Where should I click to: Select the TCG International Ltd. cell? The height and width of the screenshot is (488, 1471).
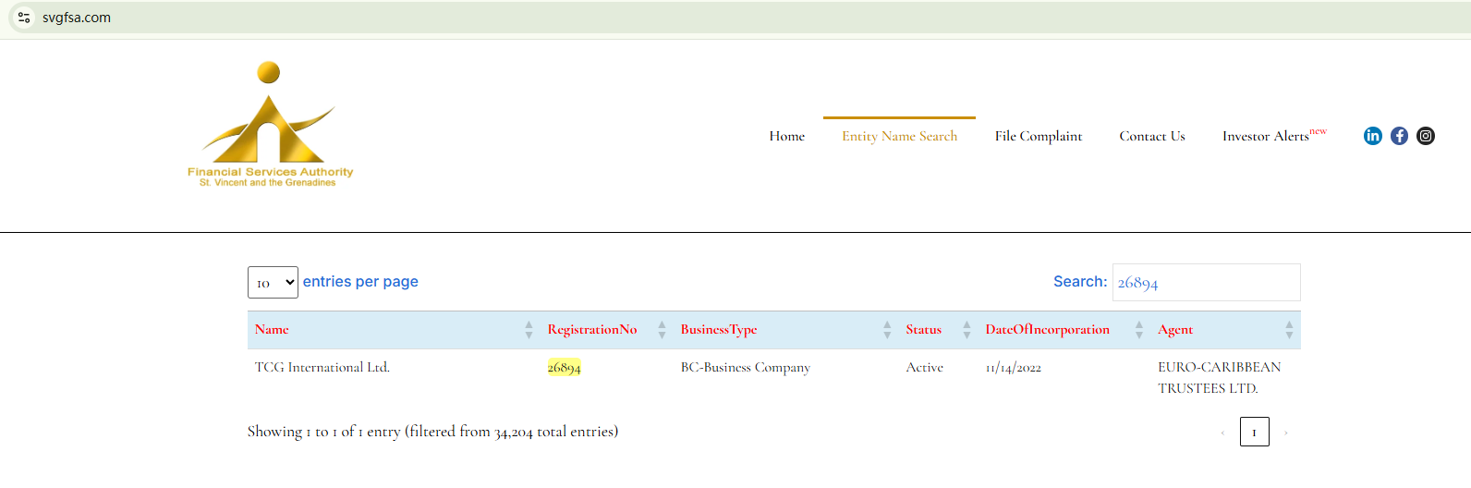[x=322, y=368]
